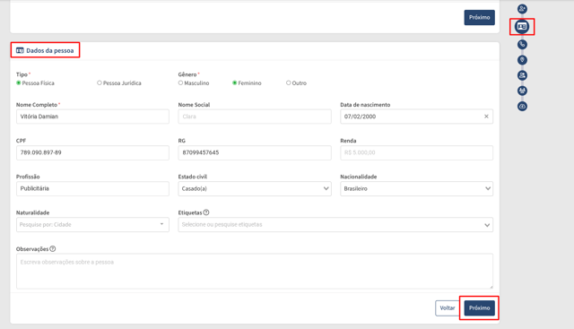Image resolution: width=574 pixels, height=329 pixels.
Task: Open the add-user step icon in stepper
Action: coord(522,8)
